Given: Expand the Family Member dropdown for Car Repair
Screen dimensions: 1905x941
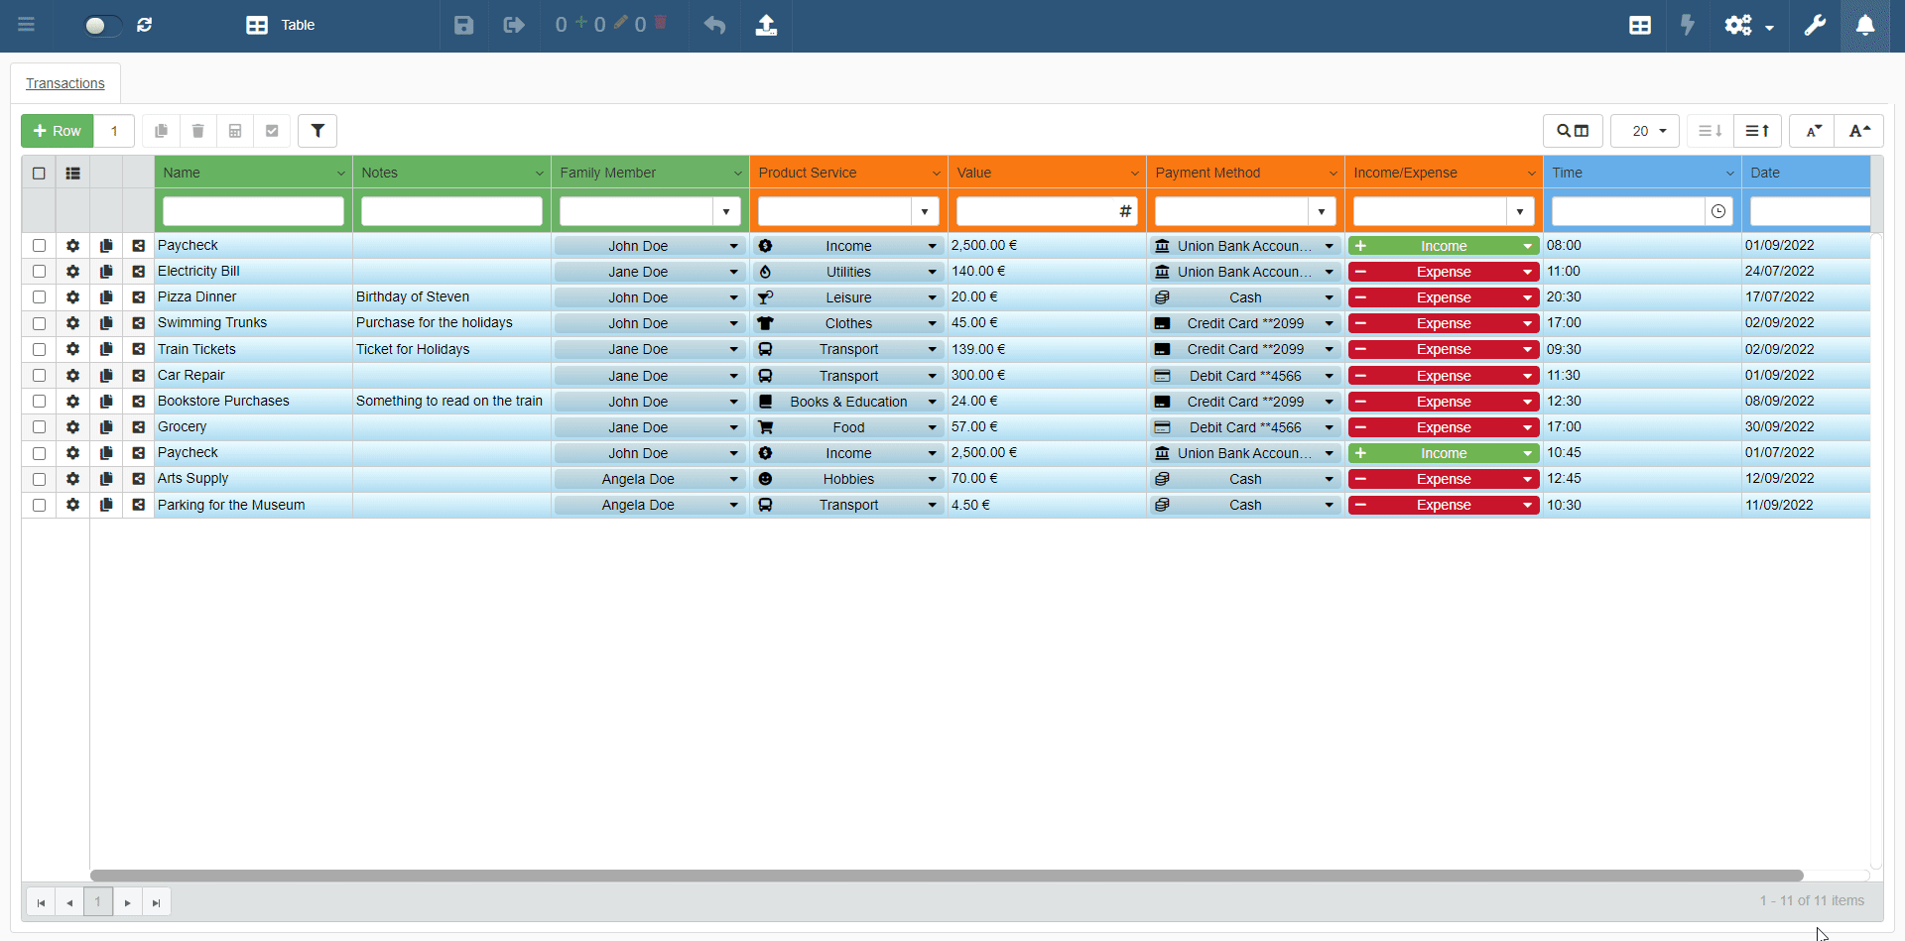Looking at the screenshot, I should pyautogui.click(x=733, y=376).
